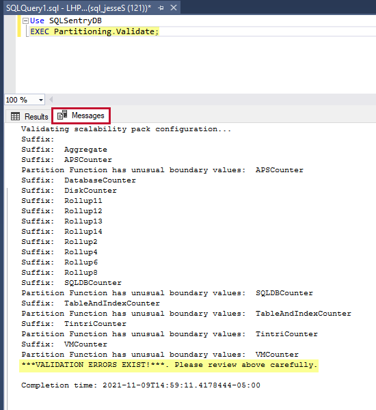Open the 100 % zoom dropdown
Image resolution: width=376 pixels, height=410 pixels.
click(41, 100)
